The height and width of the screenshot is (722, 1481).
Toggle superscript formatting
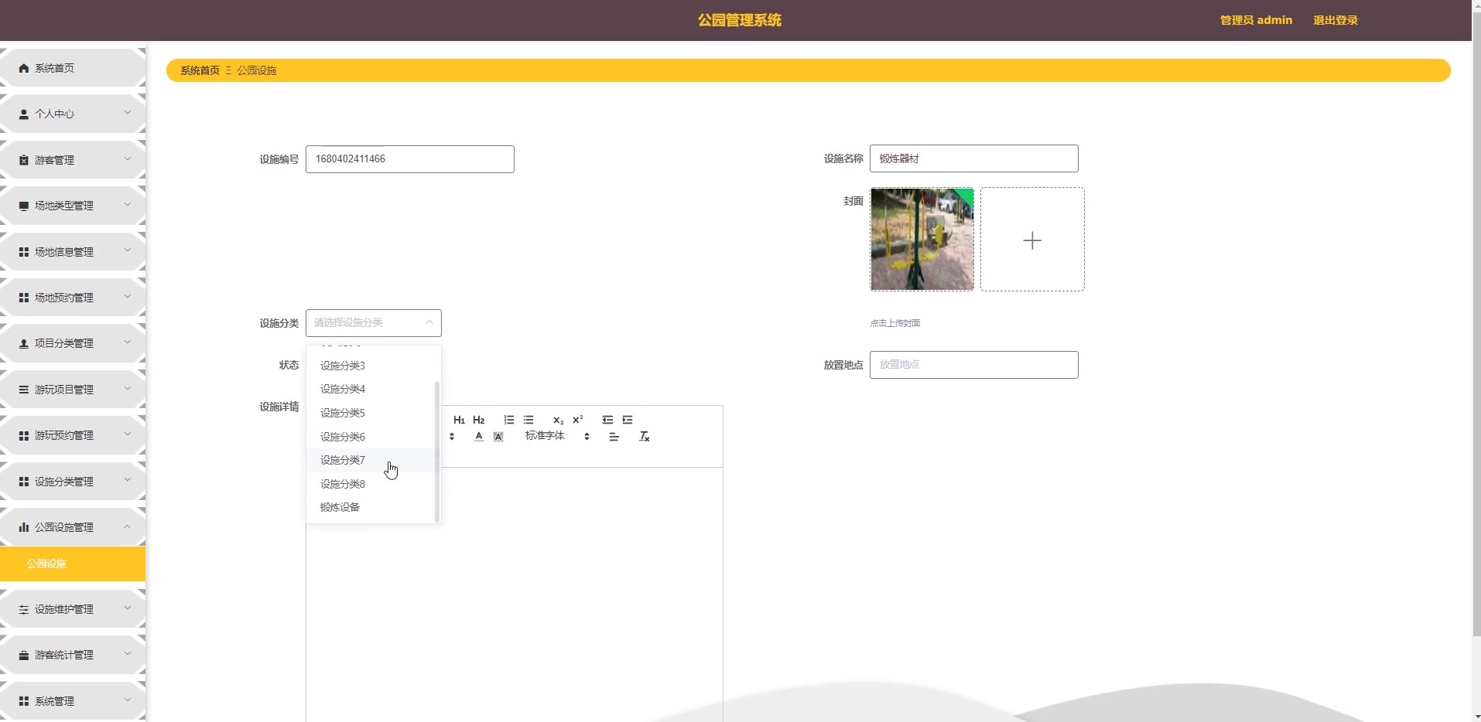(578, 420)
